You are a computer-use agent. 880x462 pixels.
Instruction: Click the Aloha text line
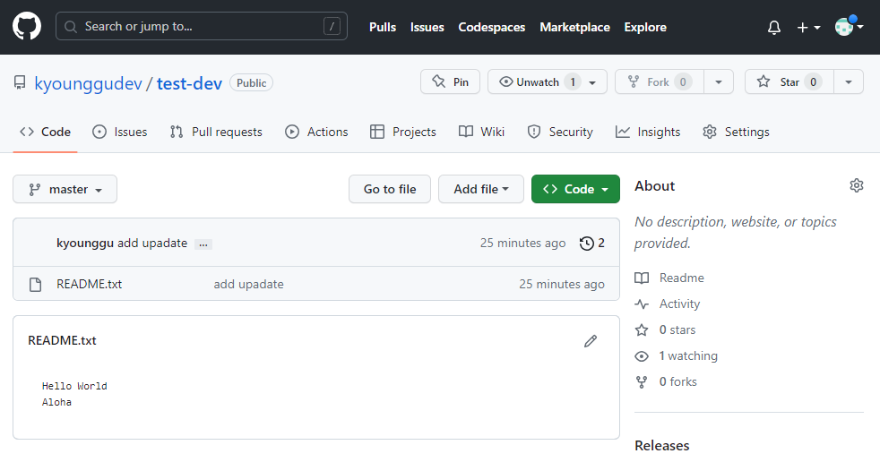coord(56,402)
